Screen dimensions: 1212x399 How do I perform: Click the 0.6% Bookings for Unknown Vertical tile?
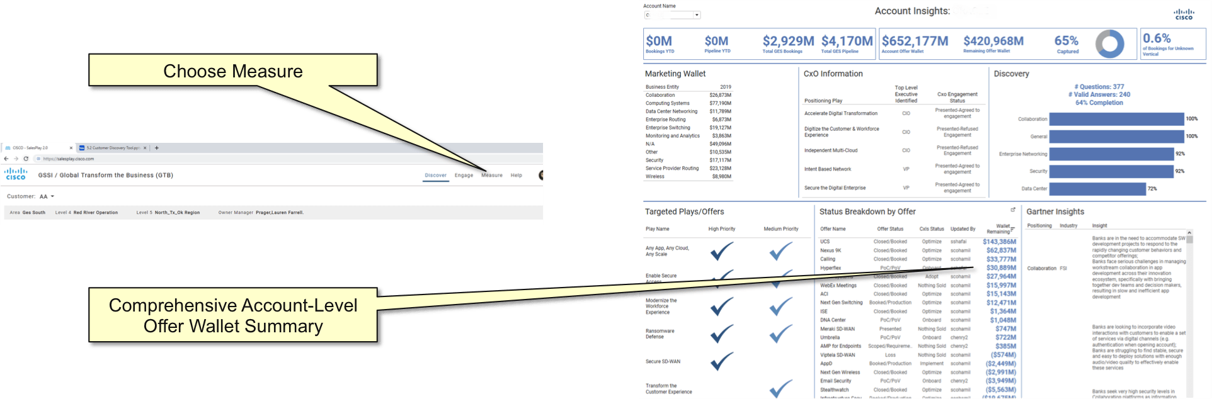tap(1173, 44)
